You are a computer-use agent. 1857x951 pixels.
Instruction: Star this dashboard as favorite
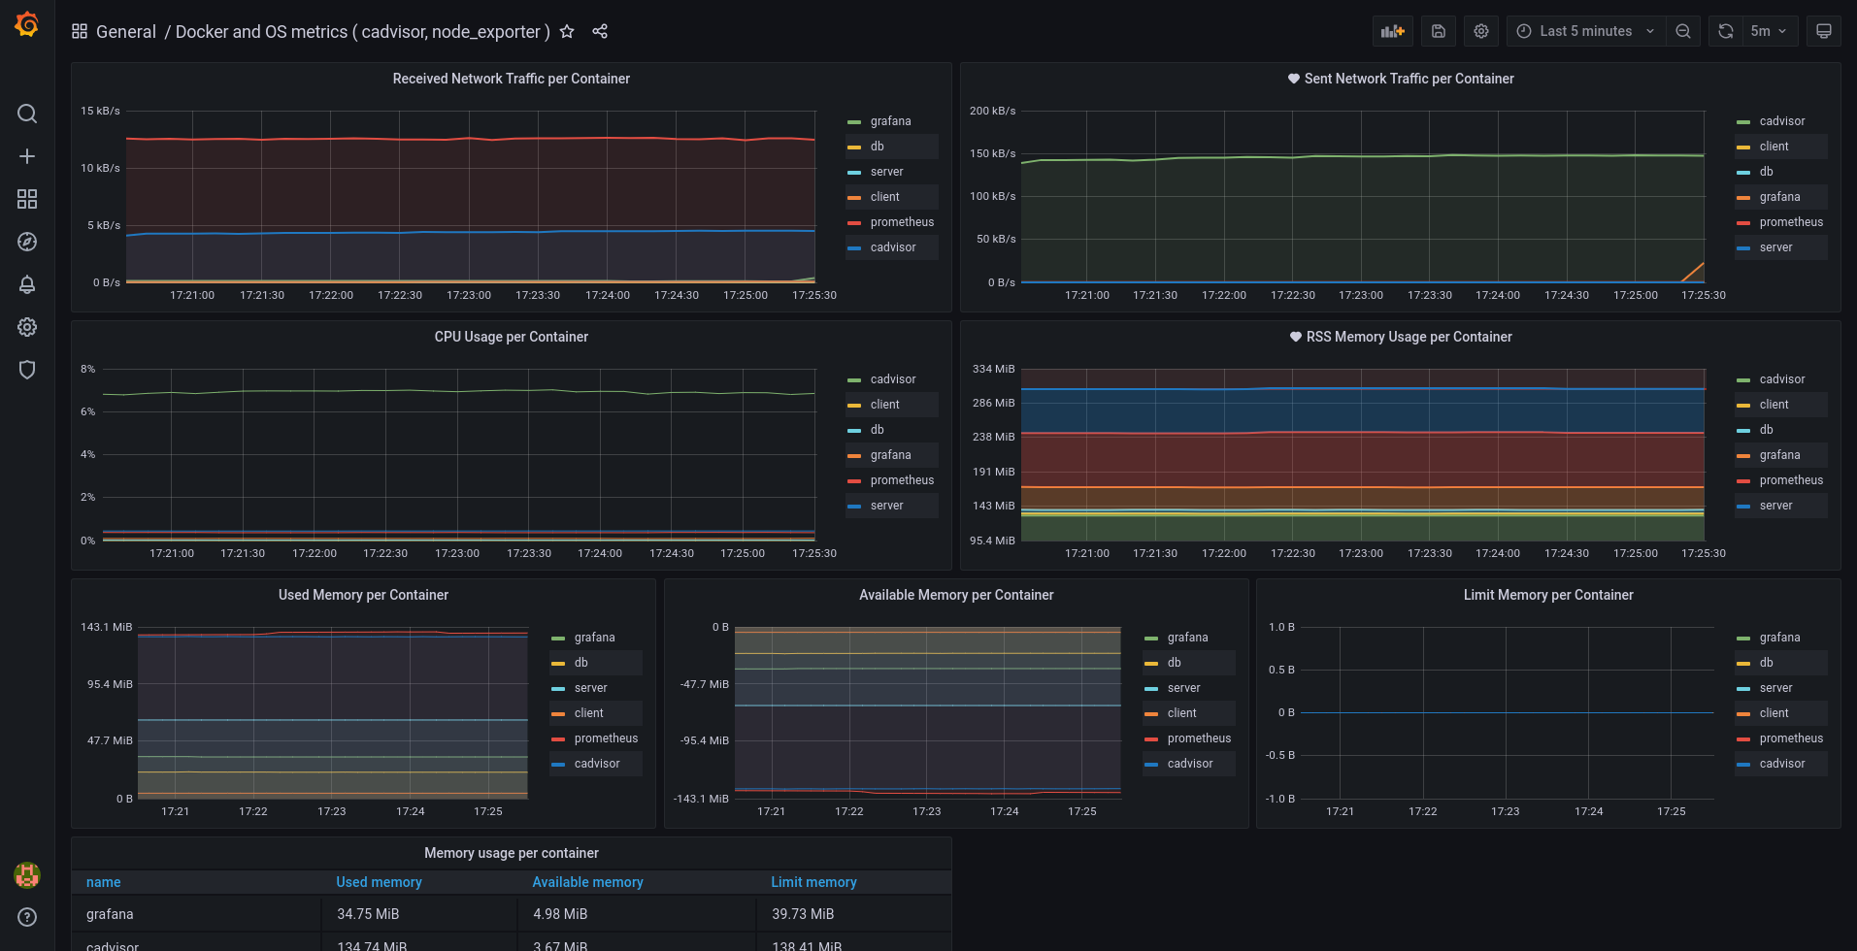tap(567, 31)
